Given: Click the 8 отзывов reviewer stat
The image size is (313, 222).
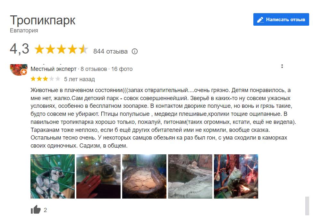Looking at the screenshot, I should tap(94, 69).
